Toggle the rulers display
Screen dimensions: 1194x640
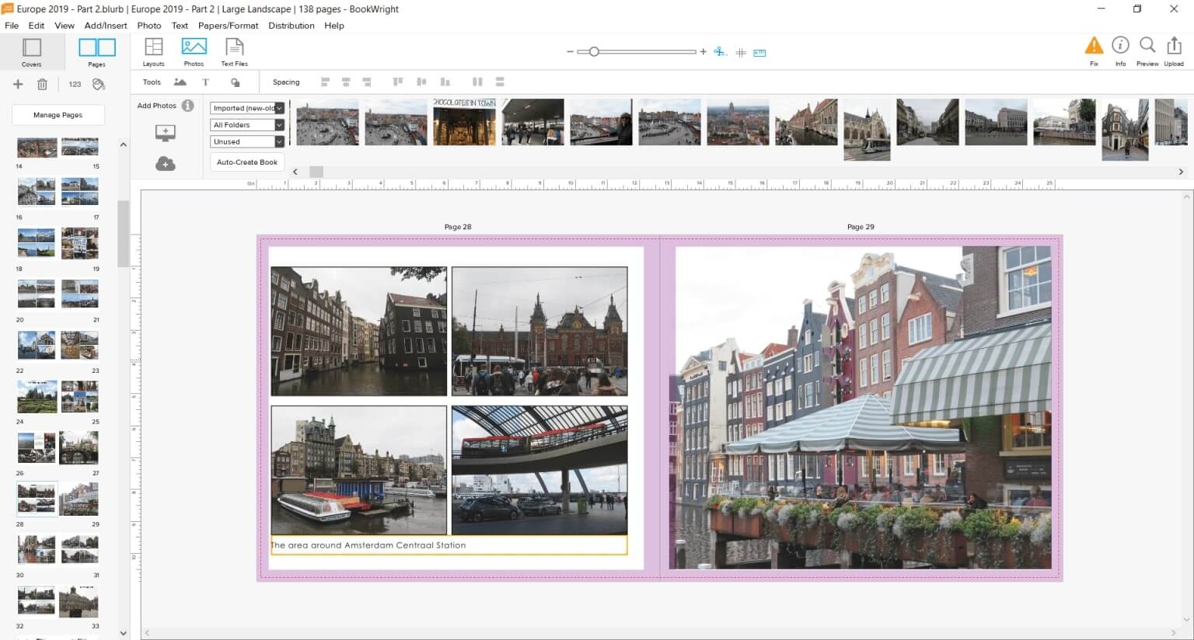pos(759,52)
